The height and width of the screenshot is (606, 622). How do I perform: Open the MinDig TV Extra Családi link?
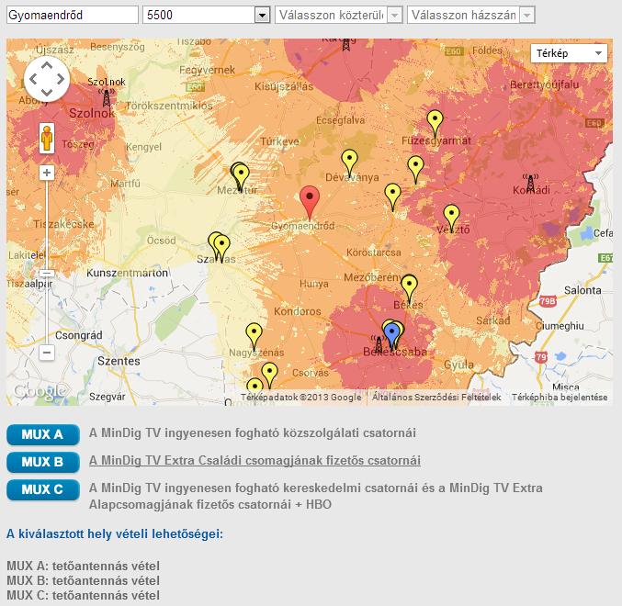254,461
